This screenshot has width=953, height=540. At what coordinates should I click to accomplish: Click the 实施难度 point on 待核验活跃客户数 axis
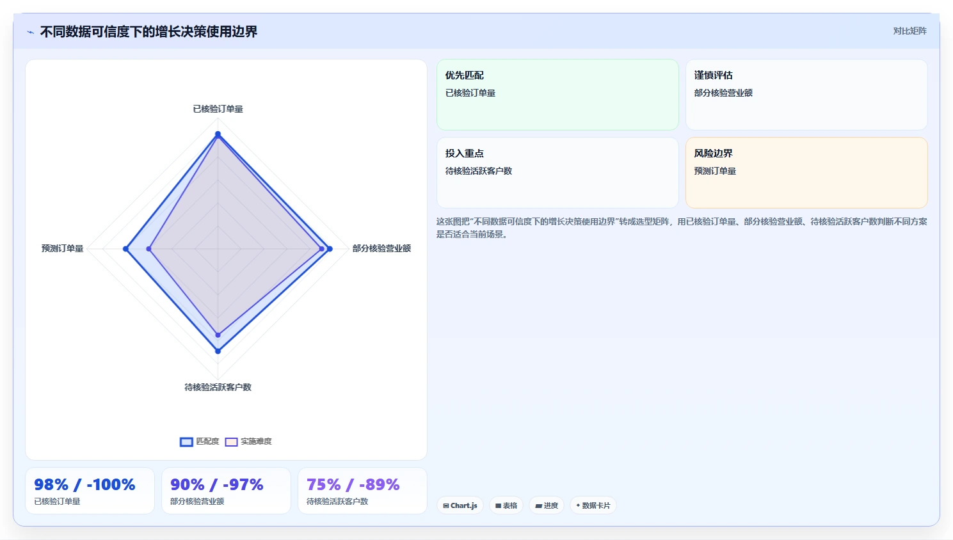pos(218,335)
